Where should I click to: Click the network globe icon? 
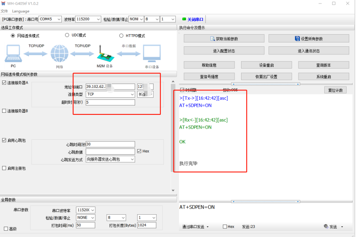pos(59,54)
